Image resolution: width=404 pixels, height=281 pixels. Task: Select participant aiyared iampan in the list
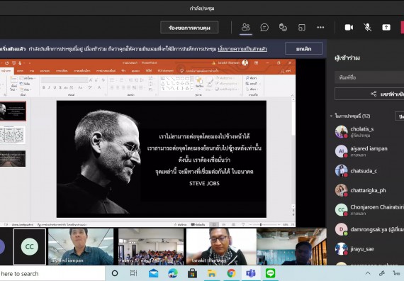[369, 151]
